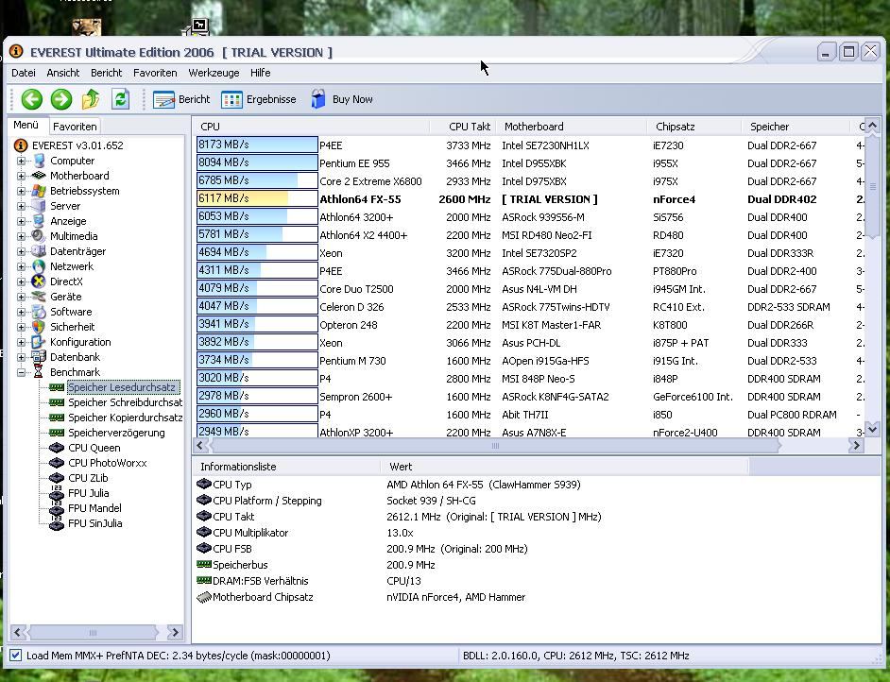Click the 8173 MB/s P4EE result bar
Image resolution: width=890 pixels, height=682 pixels.
point(257,145)
